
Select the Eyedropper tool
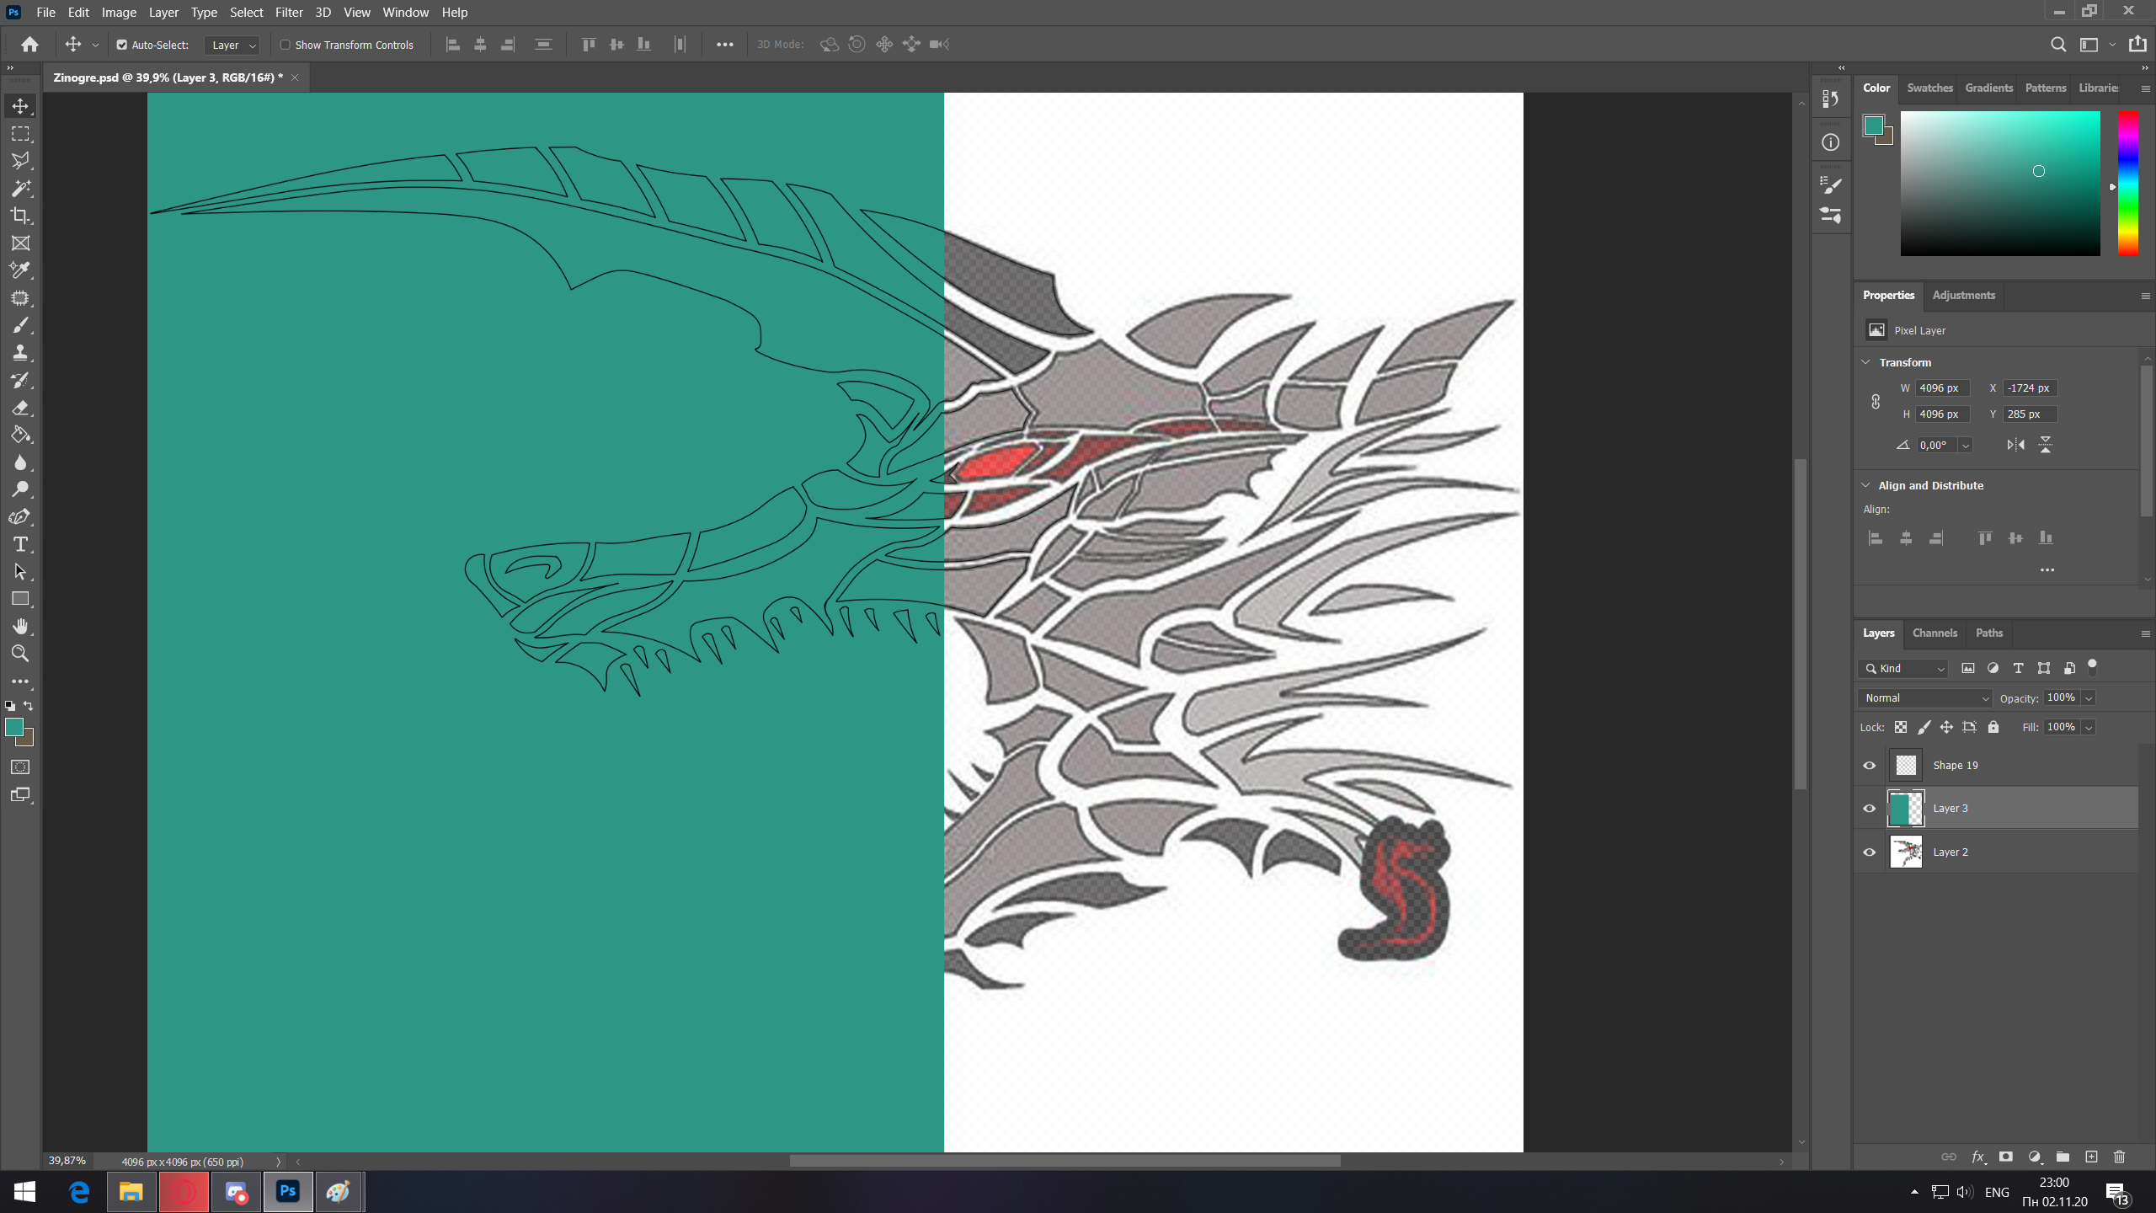coord(20,270)
